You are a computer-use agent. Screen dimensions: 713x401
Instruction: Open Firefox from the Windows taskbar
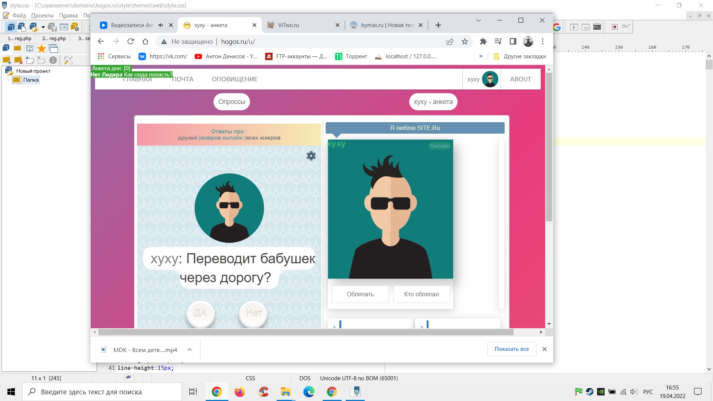(x=240, y=392)
